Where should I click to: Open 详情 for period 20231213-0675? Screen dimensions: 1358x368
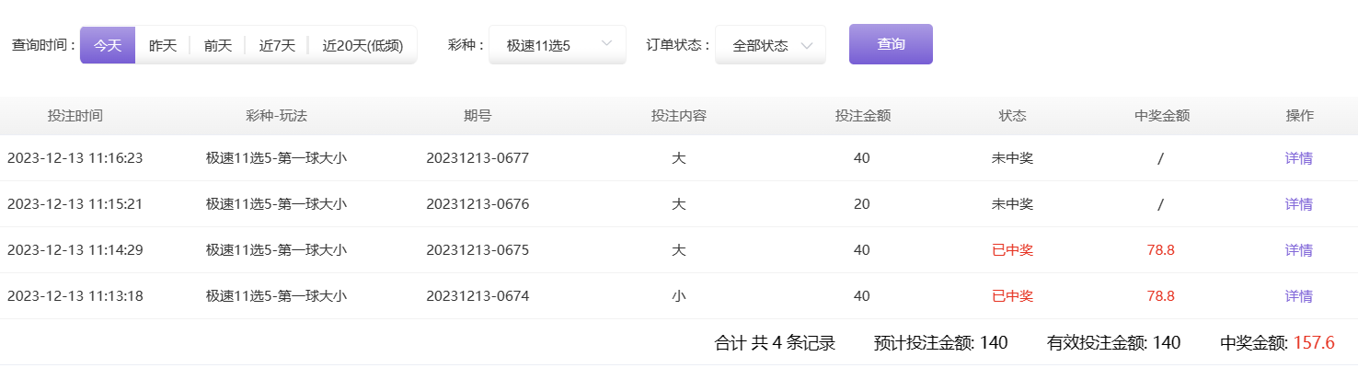pos(1298,250)
